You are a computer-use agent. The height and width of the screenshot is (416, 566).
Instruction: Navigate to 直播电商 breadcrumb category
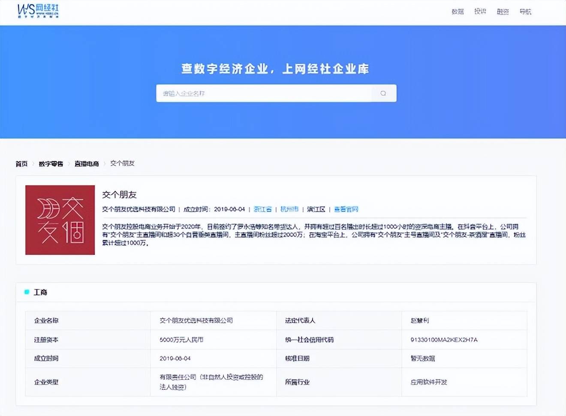(x=87, y=163)
